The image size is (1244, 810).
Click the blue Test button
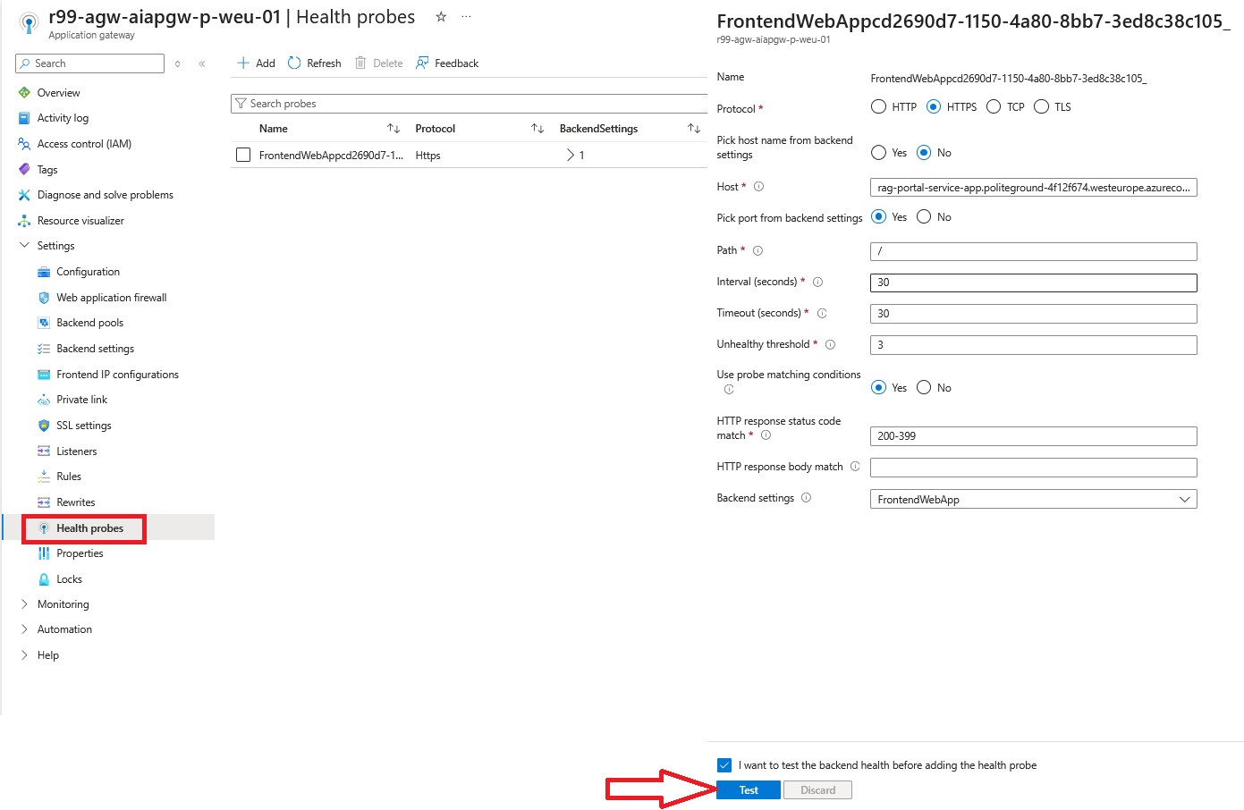pyautogui.click(x=749, y=790)
